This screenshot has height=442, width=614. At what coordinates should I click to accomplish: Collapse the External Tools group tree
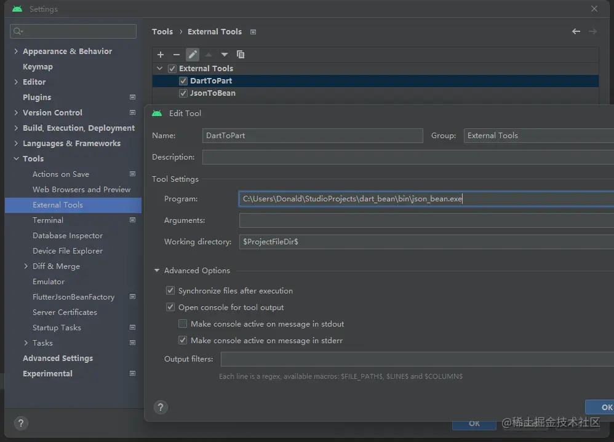(159, 68)
